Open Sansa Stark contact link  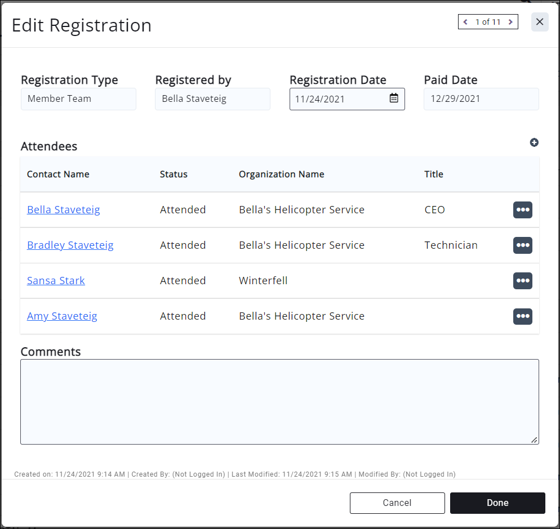point(56,281)
